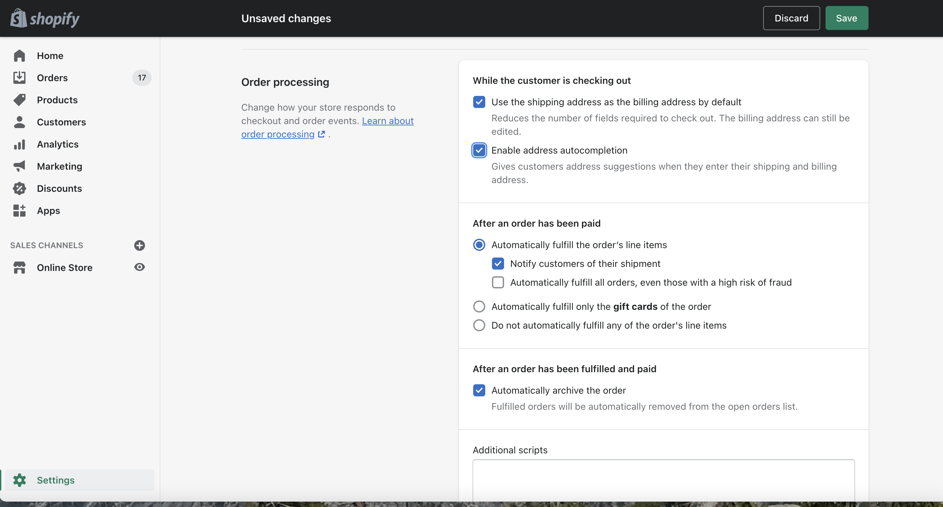Viewport: 943px width, 507px height.
Task: Click 'After an order has been fulfilled and paid'
Action: [x=564, y=369]
